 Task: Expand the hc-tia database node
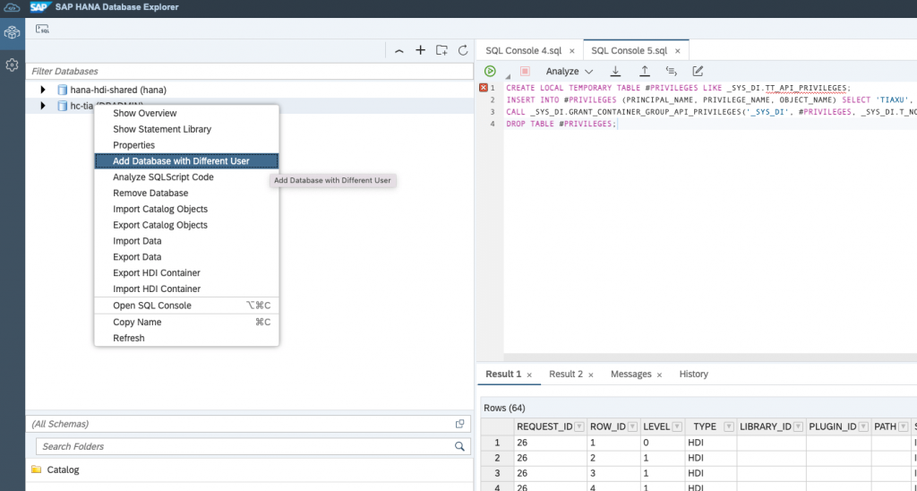coord(43,106)
